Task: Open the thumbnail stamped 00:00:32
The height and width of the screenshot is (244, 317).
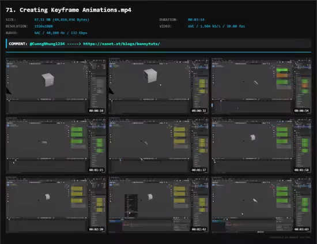Action: (158, 86)
